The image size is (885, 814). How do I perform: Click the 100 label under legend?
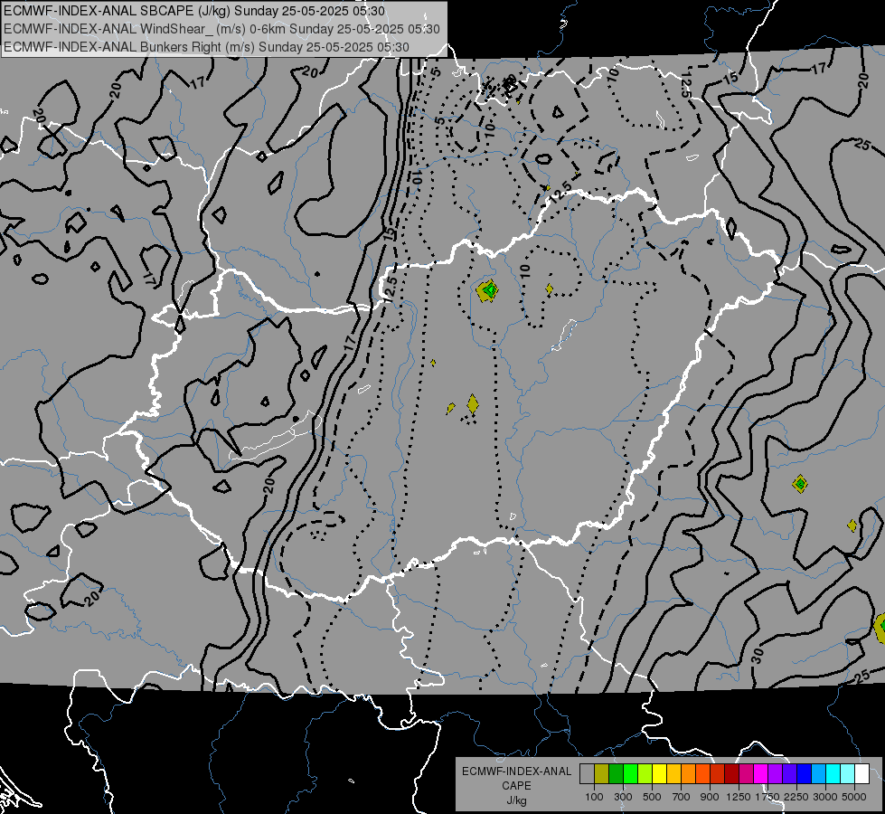coord(594,797)
